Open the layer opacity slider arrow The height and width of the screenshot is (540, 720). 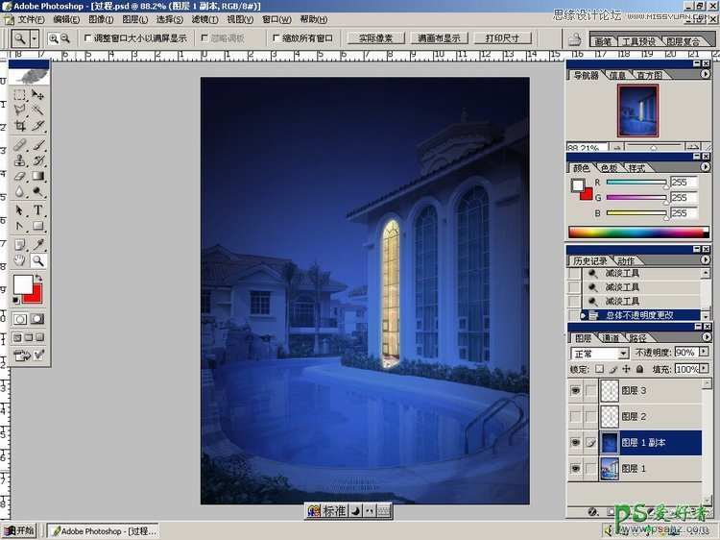(704, 354)
